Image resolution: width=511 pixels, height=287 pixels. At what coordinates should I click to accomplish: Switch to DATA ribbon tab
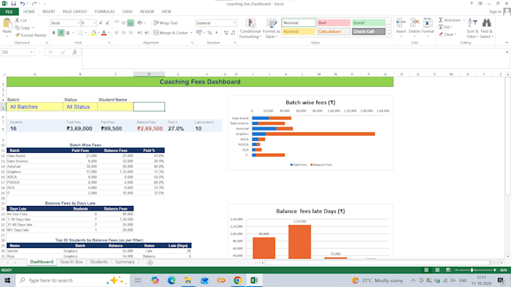[128, 12]
